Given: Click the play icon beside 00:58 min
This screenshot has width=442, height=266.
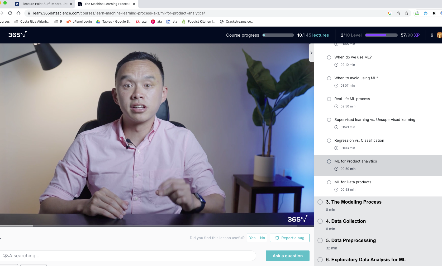Looking at the screenshot, I should point(336,190).
